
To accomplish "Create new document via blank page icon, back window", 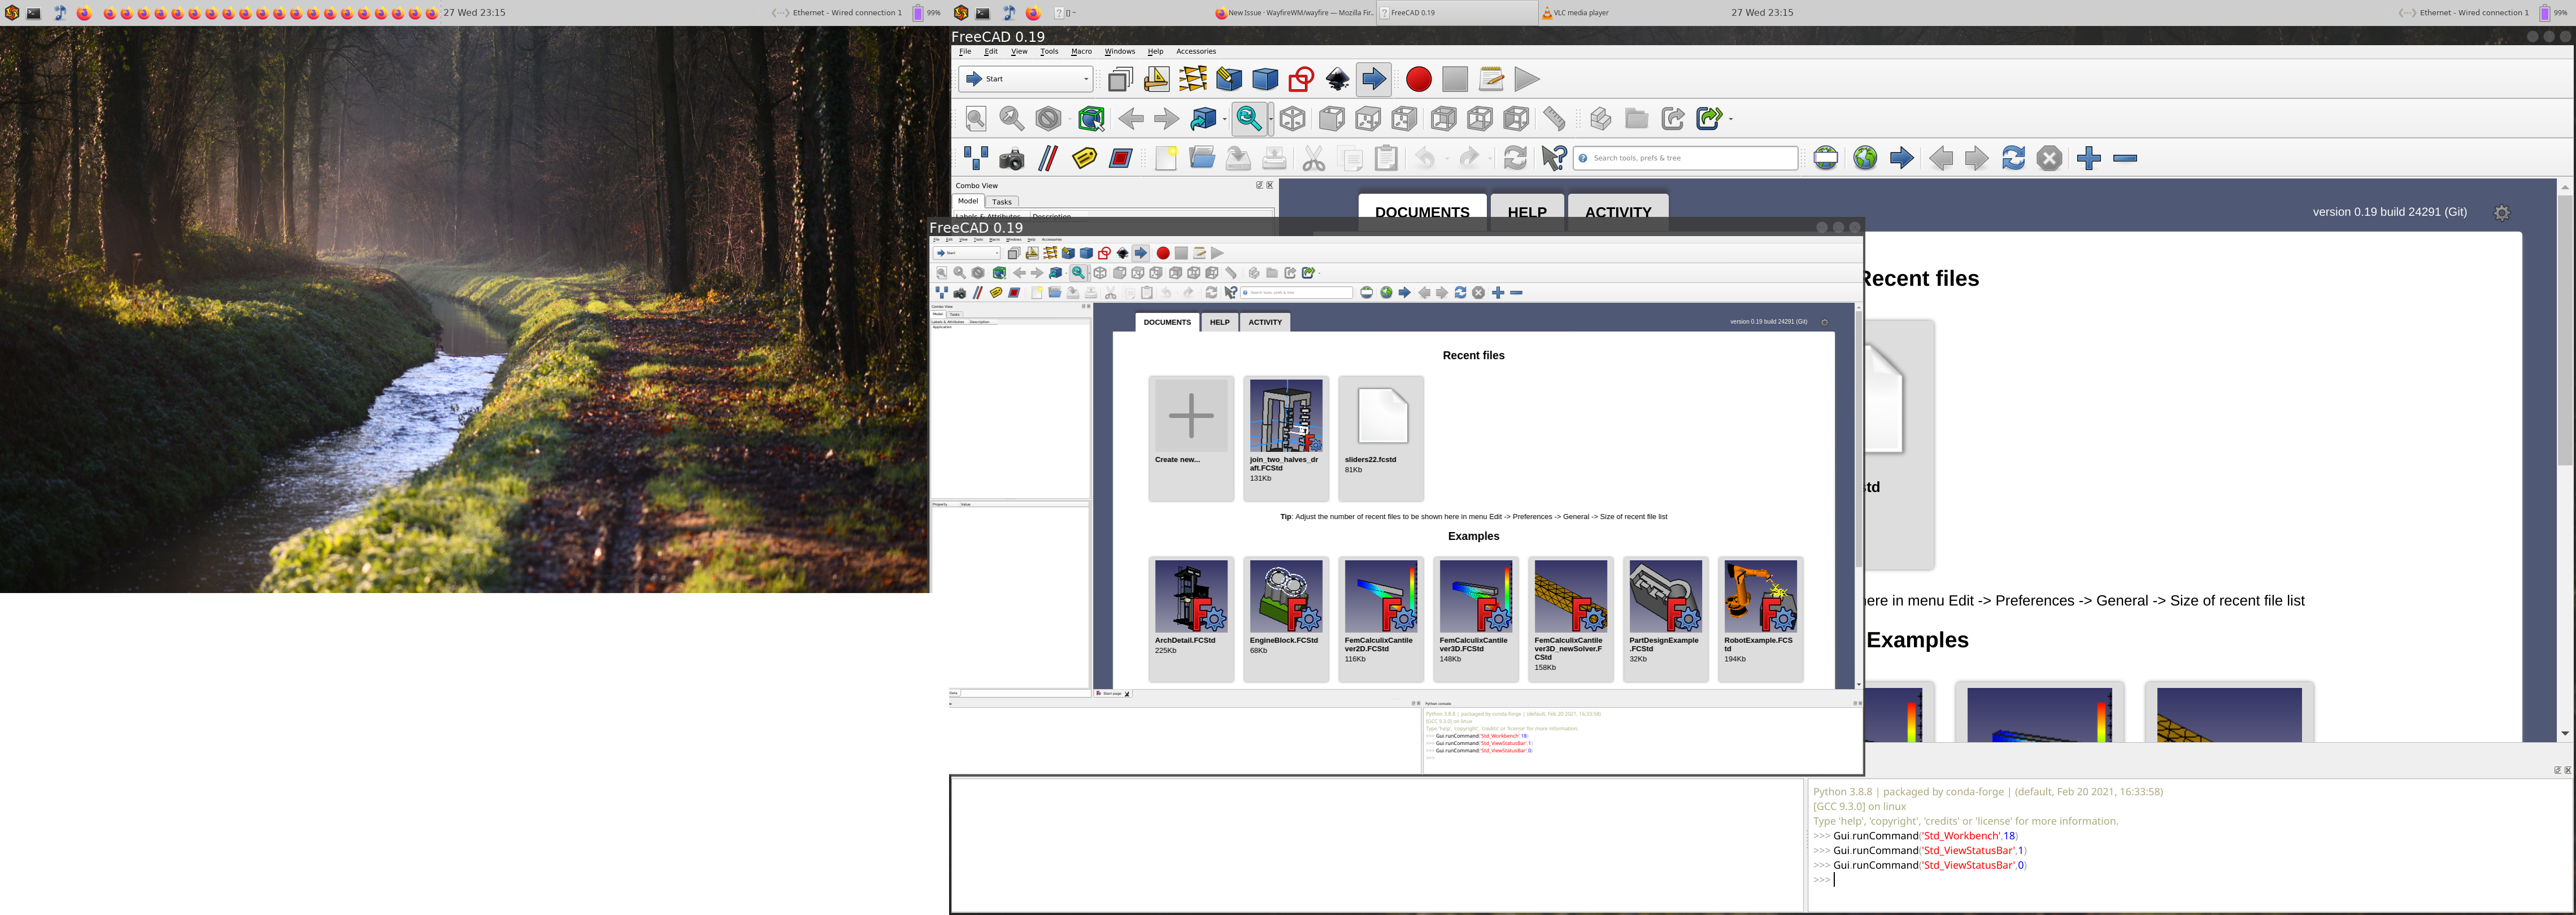I will [x=1166, y=158].
